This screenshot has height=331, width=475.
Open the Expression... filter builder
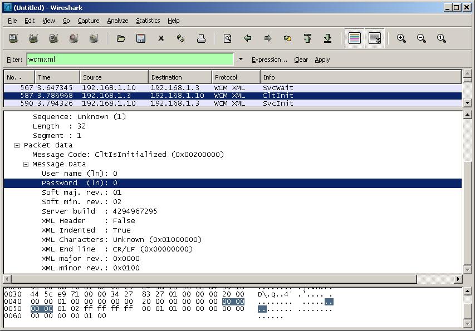click(270, 60)
